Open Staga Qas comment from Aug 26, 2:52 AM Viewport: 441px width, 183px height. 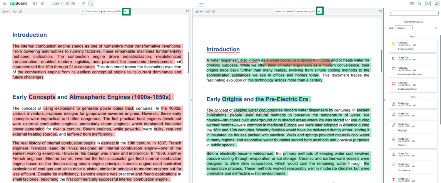413,104
